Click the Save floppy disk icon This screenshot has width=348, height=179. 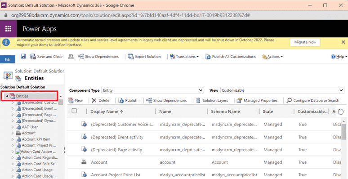tap(23, 56)
